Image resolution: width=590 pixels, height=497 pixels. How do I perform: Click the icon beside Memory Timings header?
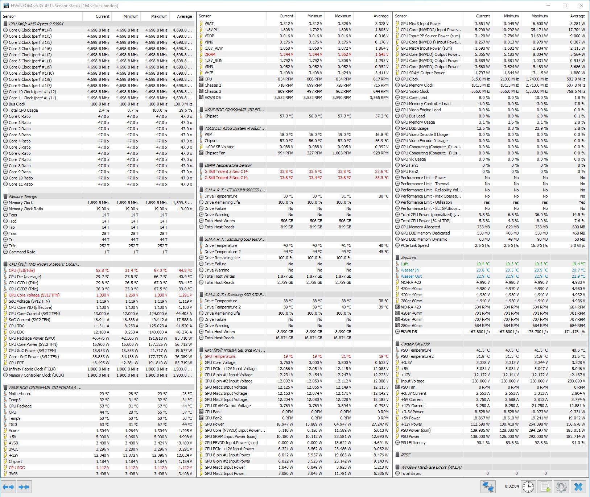coord(5,196)
